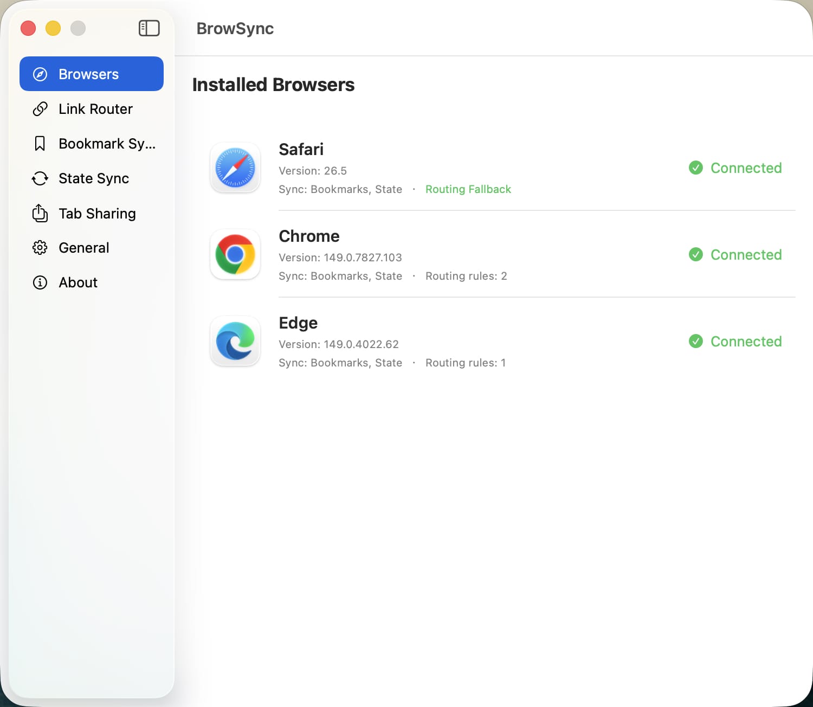This screenshot has height=707, width=813.
Task: Open the Browsers sidebar section
Action: coord(92,74)
